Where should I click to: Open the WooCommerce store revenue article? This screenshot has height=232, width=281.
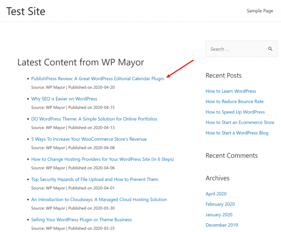pos(89,139)
